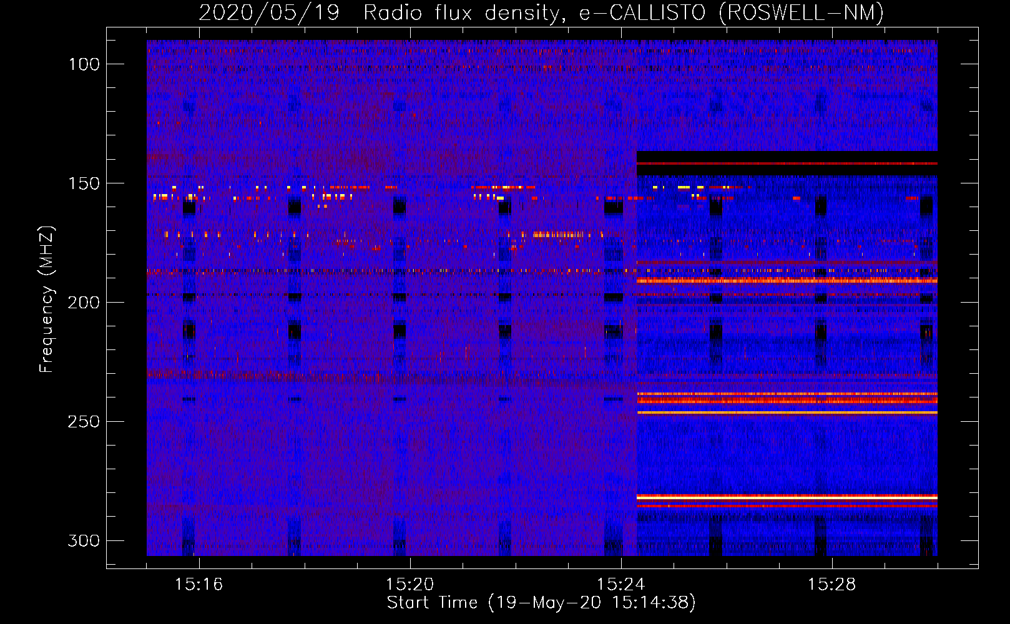The height and width of the screenshot is (624, 1010).
Task: Select the 300 frequency tick label
Action: click(84, 540)
